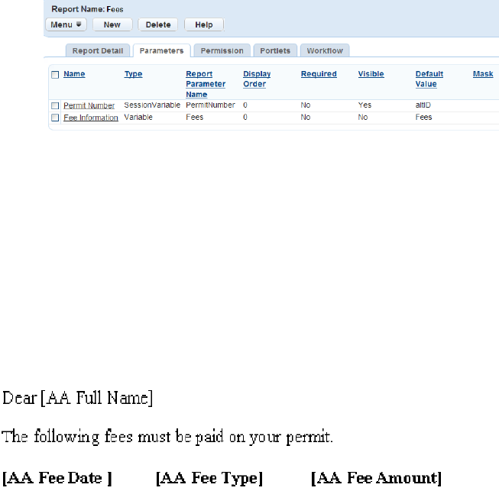
Task: Open the Workflow tab
Action: (325, 51)
